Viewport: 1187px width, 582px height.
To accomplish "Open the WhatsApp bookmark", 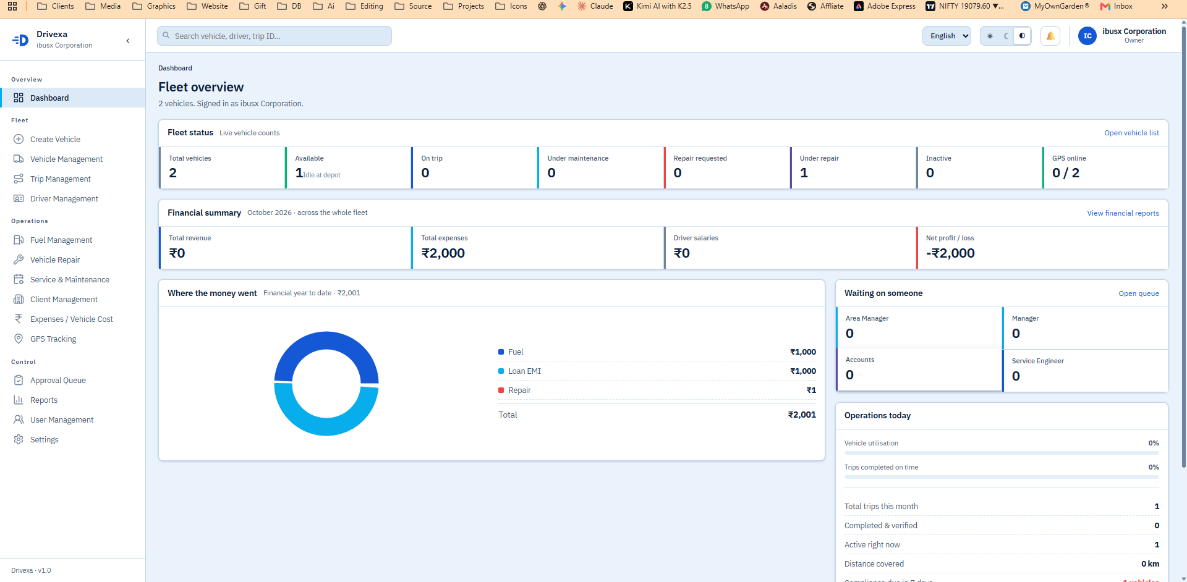I will tap(725, 6).
